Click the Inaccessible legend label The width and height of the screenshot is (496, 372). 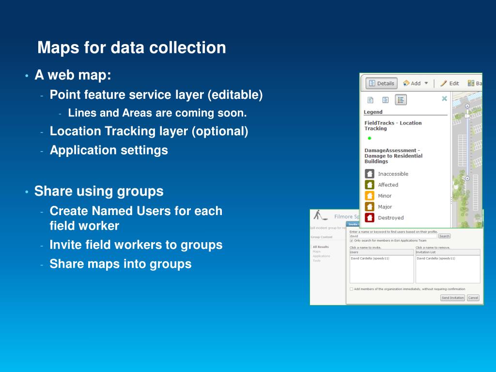click(x=393, y=174)
